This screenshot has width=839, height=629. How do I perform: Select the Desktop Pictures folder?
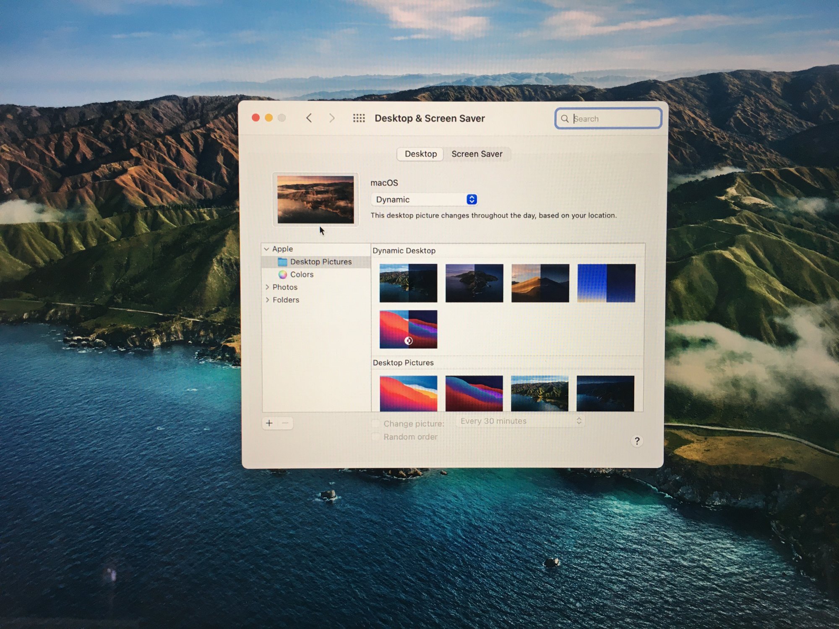pyautogui.click(x=320, y=262)
